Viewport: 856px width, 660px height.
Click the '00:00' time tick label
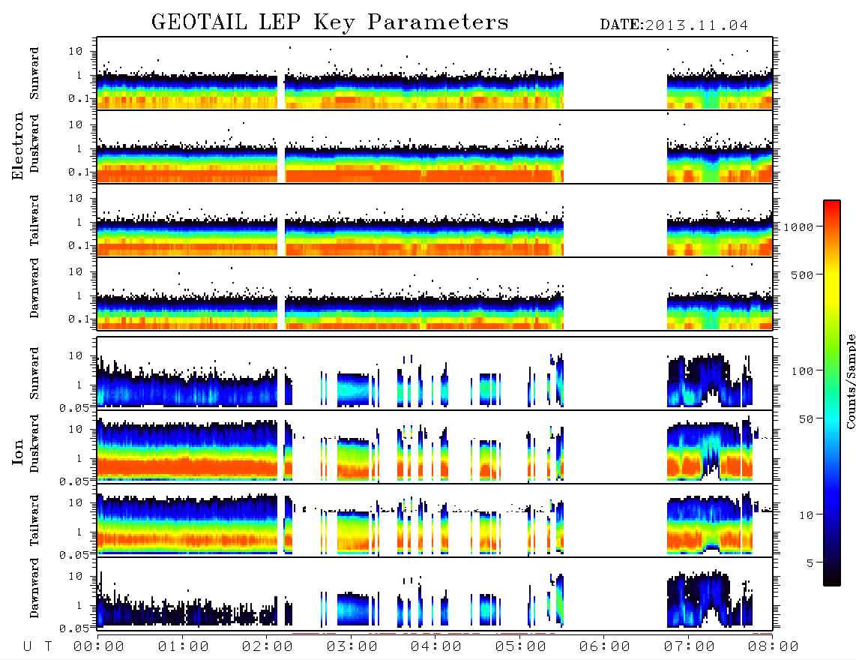(99, 647)
